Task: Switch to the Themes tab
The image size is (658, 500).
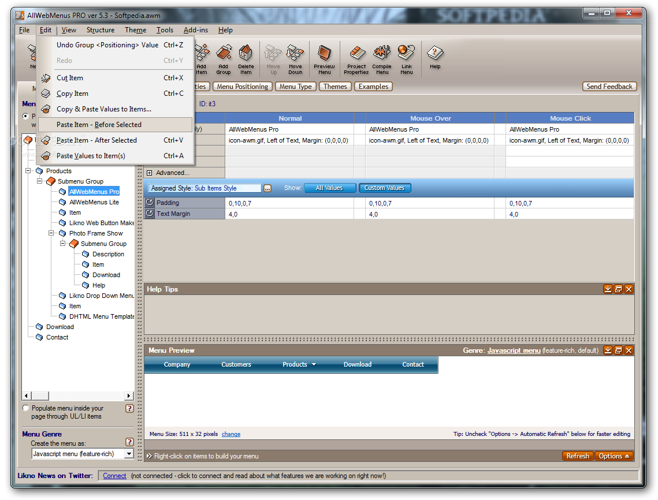Action: (335, 87)
